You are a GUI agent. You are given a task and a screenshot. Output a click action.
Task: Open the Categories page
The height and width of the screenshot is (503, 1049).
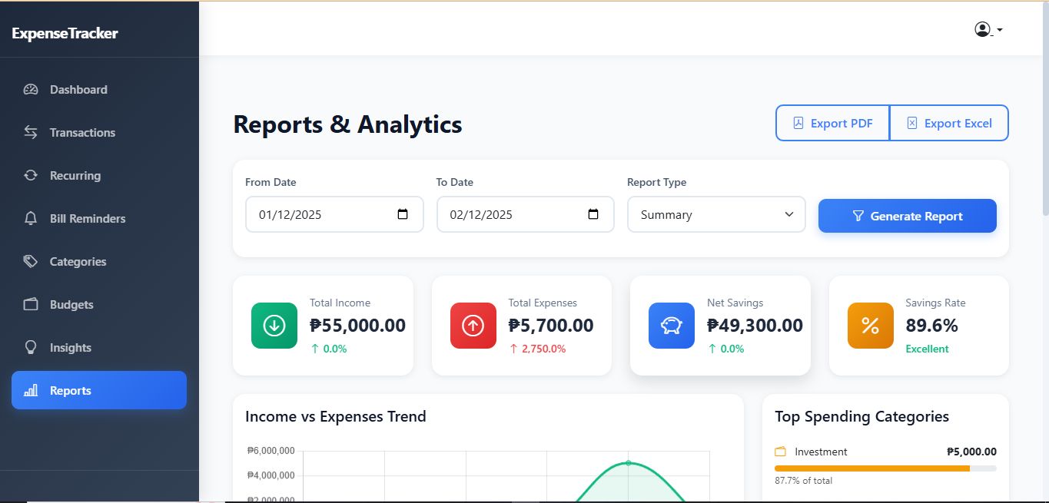coord(99,261)
